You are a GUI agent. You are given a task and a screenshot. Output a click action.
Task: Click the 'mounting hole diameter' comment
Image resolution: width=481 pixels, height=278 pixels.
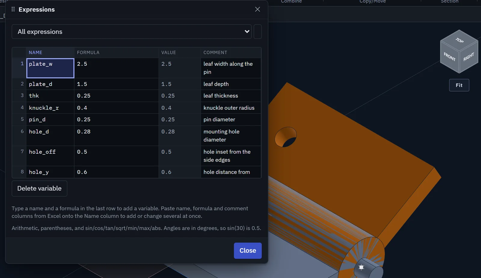point(231,136)
